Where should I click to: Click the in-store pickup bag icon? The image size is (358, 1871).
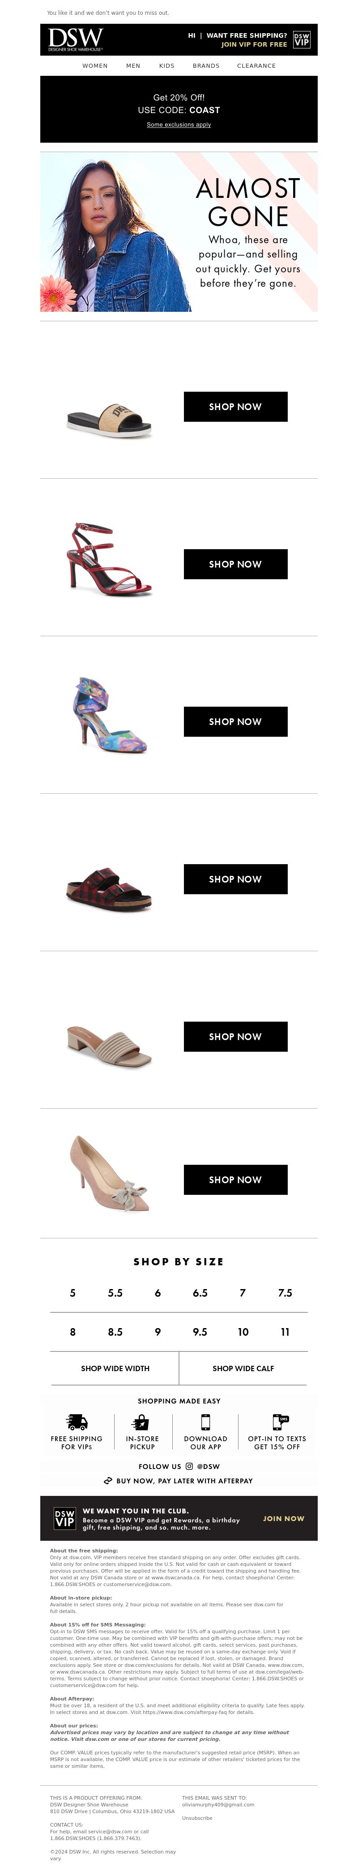[142, 1421]
